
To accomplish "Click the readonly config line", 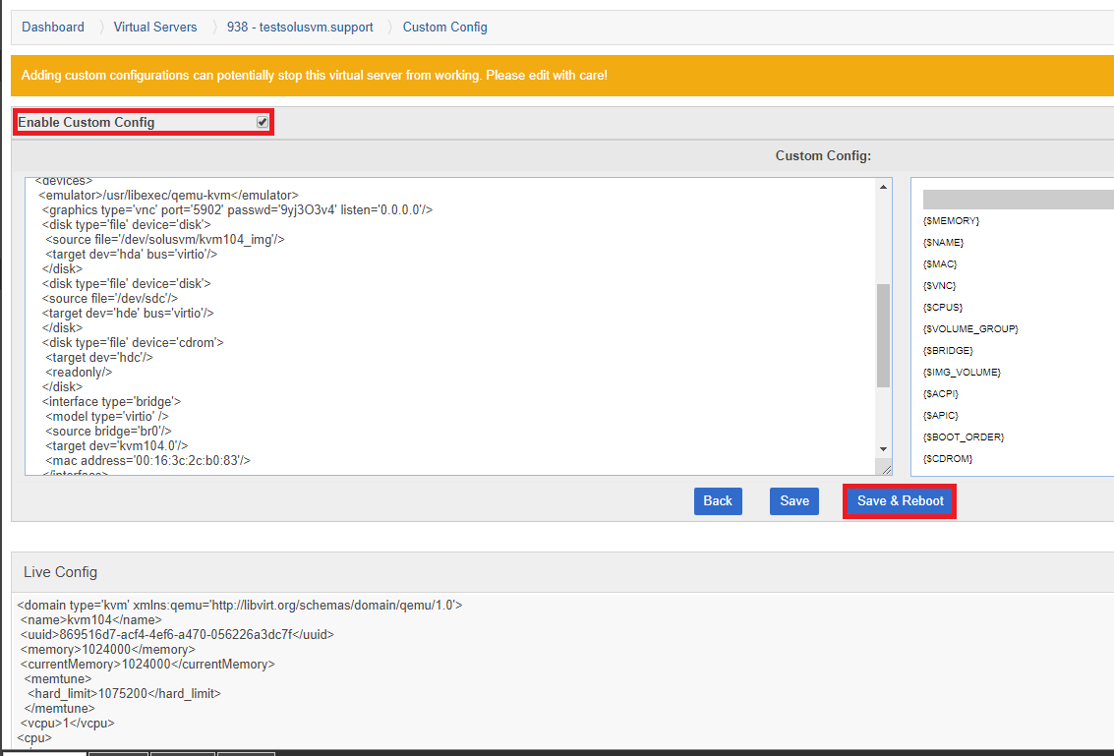I will (x=79, y=373).
